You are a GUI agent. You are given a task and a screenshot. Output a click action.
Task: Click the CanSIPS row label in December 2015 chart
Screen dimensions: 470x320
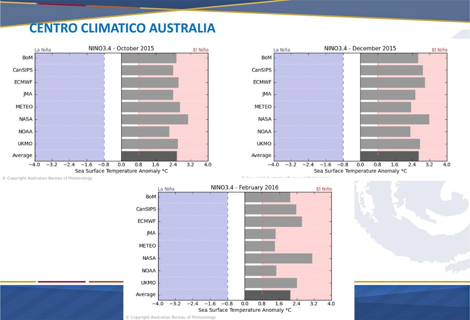coord(261,70)
